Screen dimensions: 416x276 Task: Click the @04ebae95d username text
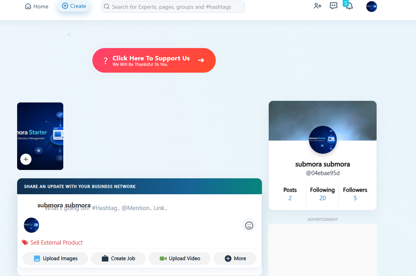[322, 173]
